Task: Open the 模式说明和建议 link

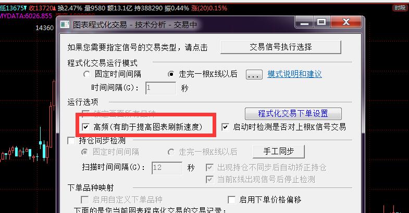Action: point(294,74)
